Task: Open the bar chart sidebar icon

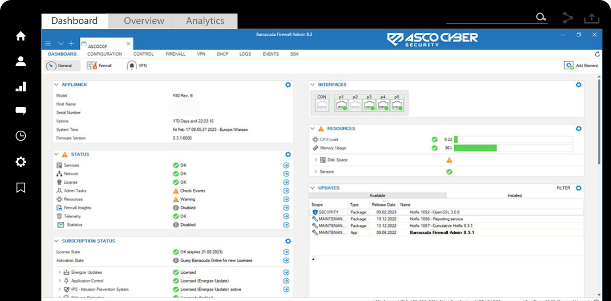Action: point(21,86)
